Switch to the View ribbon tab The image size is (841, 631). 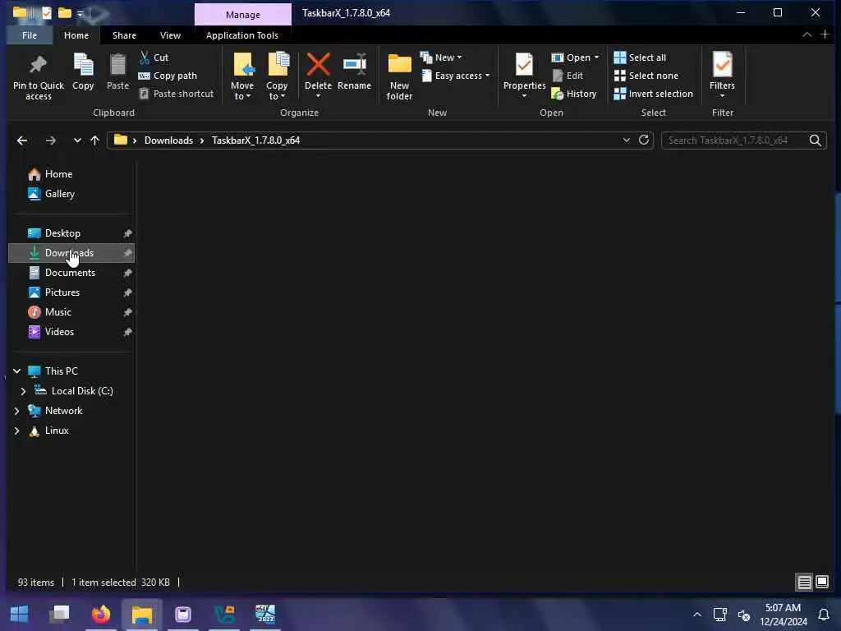[x=170, y=35]
